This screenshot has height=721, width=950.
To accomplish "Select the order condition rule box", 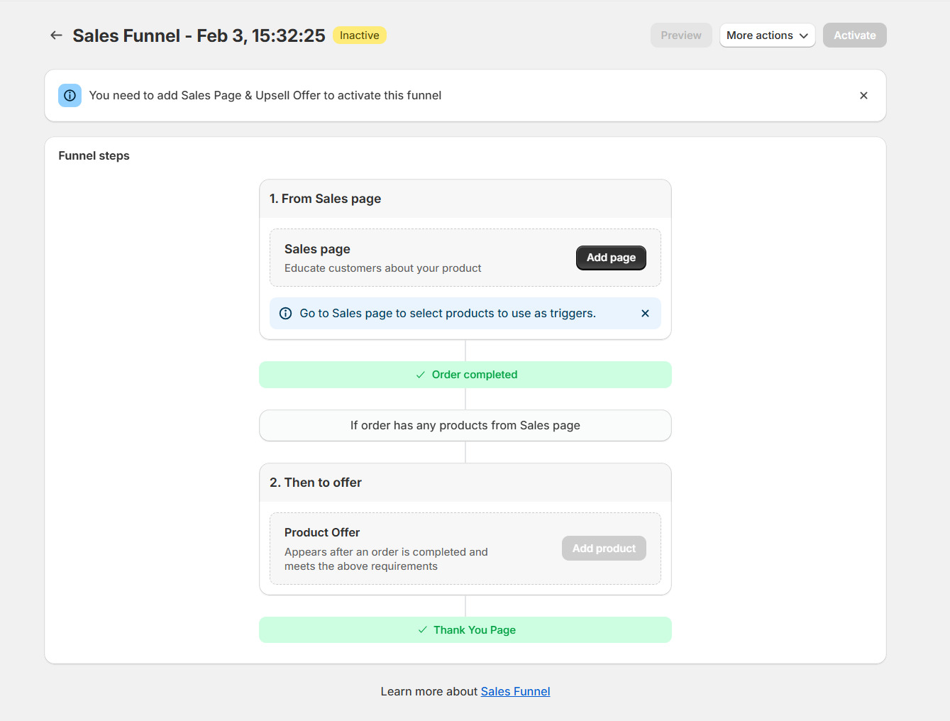I will (465, 425).
